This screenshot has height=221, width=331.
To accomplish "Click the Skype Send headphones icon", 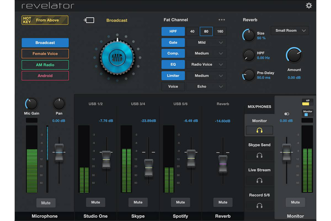I will click(259, 155).
